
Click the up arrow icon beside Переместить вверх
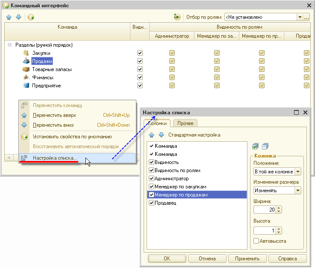tap(24, 115)
